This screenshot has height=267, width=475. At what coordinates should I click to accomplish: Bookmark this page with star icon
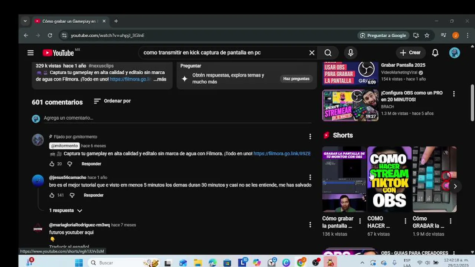pyautogui.click(x=427, y=36)
